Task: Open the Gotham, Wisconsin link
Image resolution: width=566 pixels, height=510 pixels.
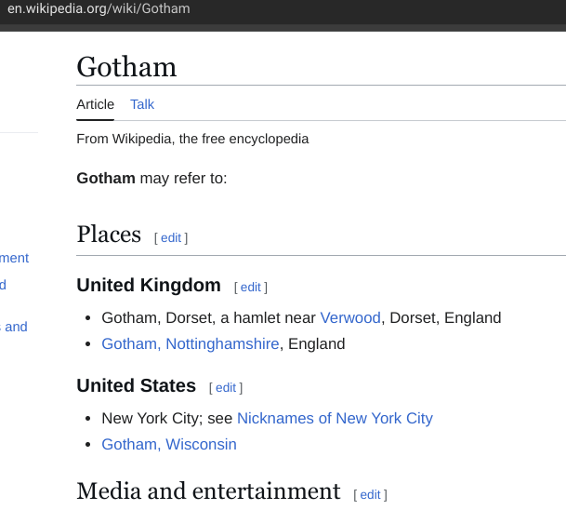Action: coord(169,445)
